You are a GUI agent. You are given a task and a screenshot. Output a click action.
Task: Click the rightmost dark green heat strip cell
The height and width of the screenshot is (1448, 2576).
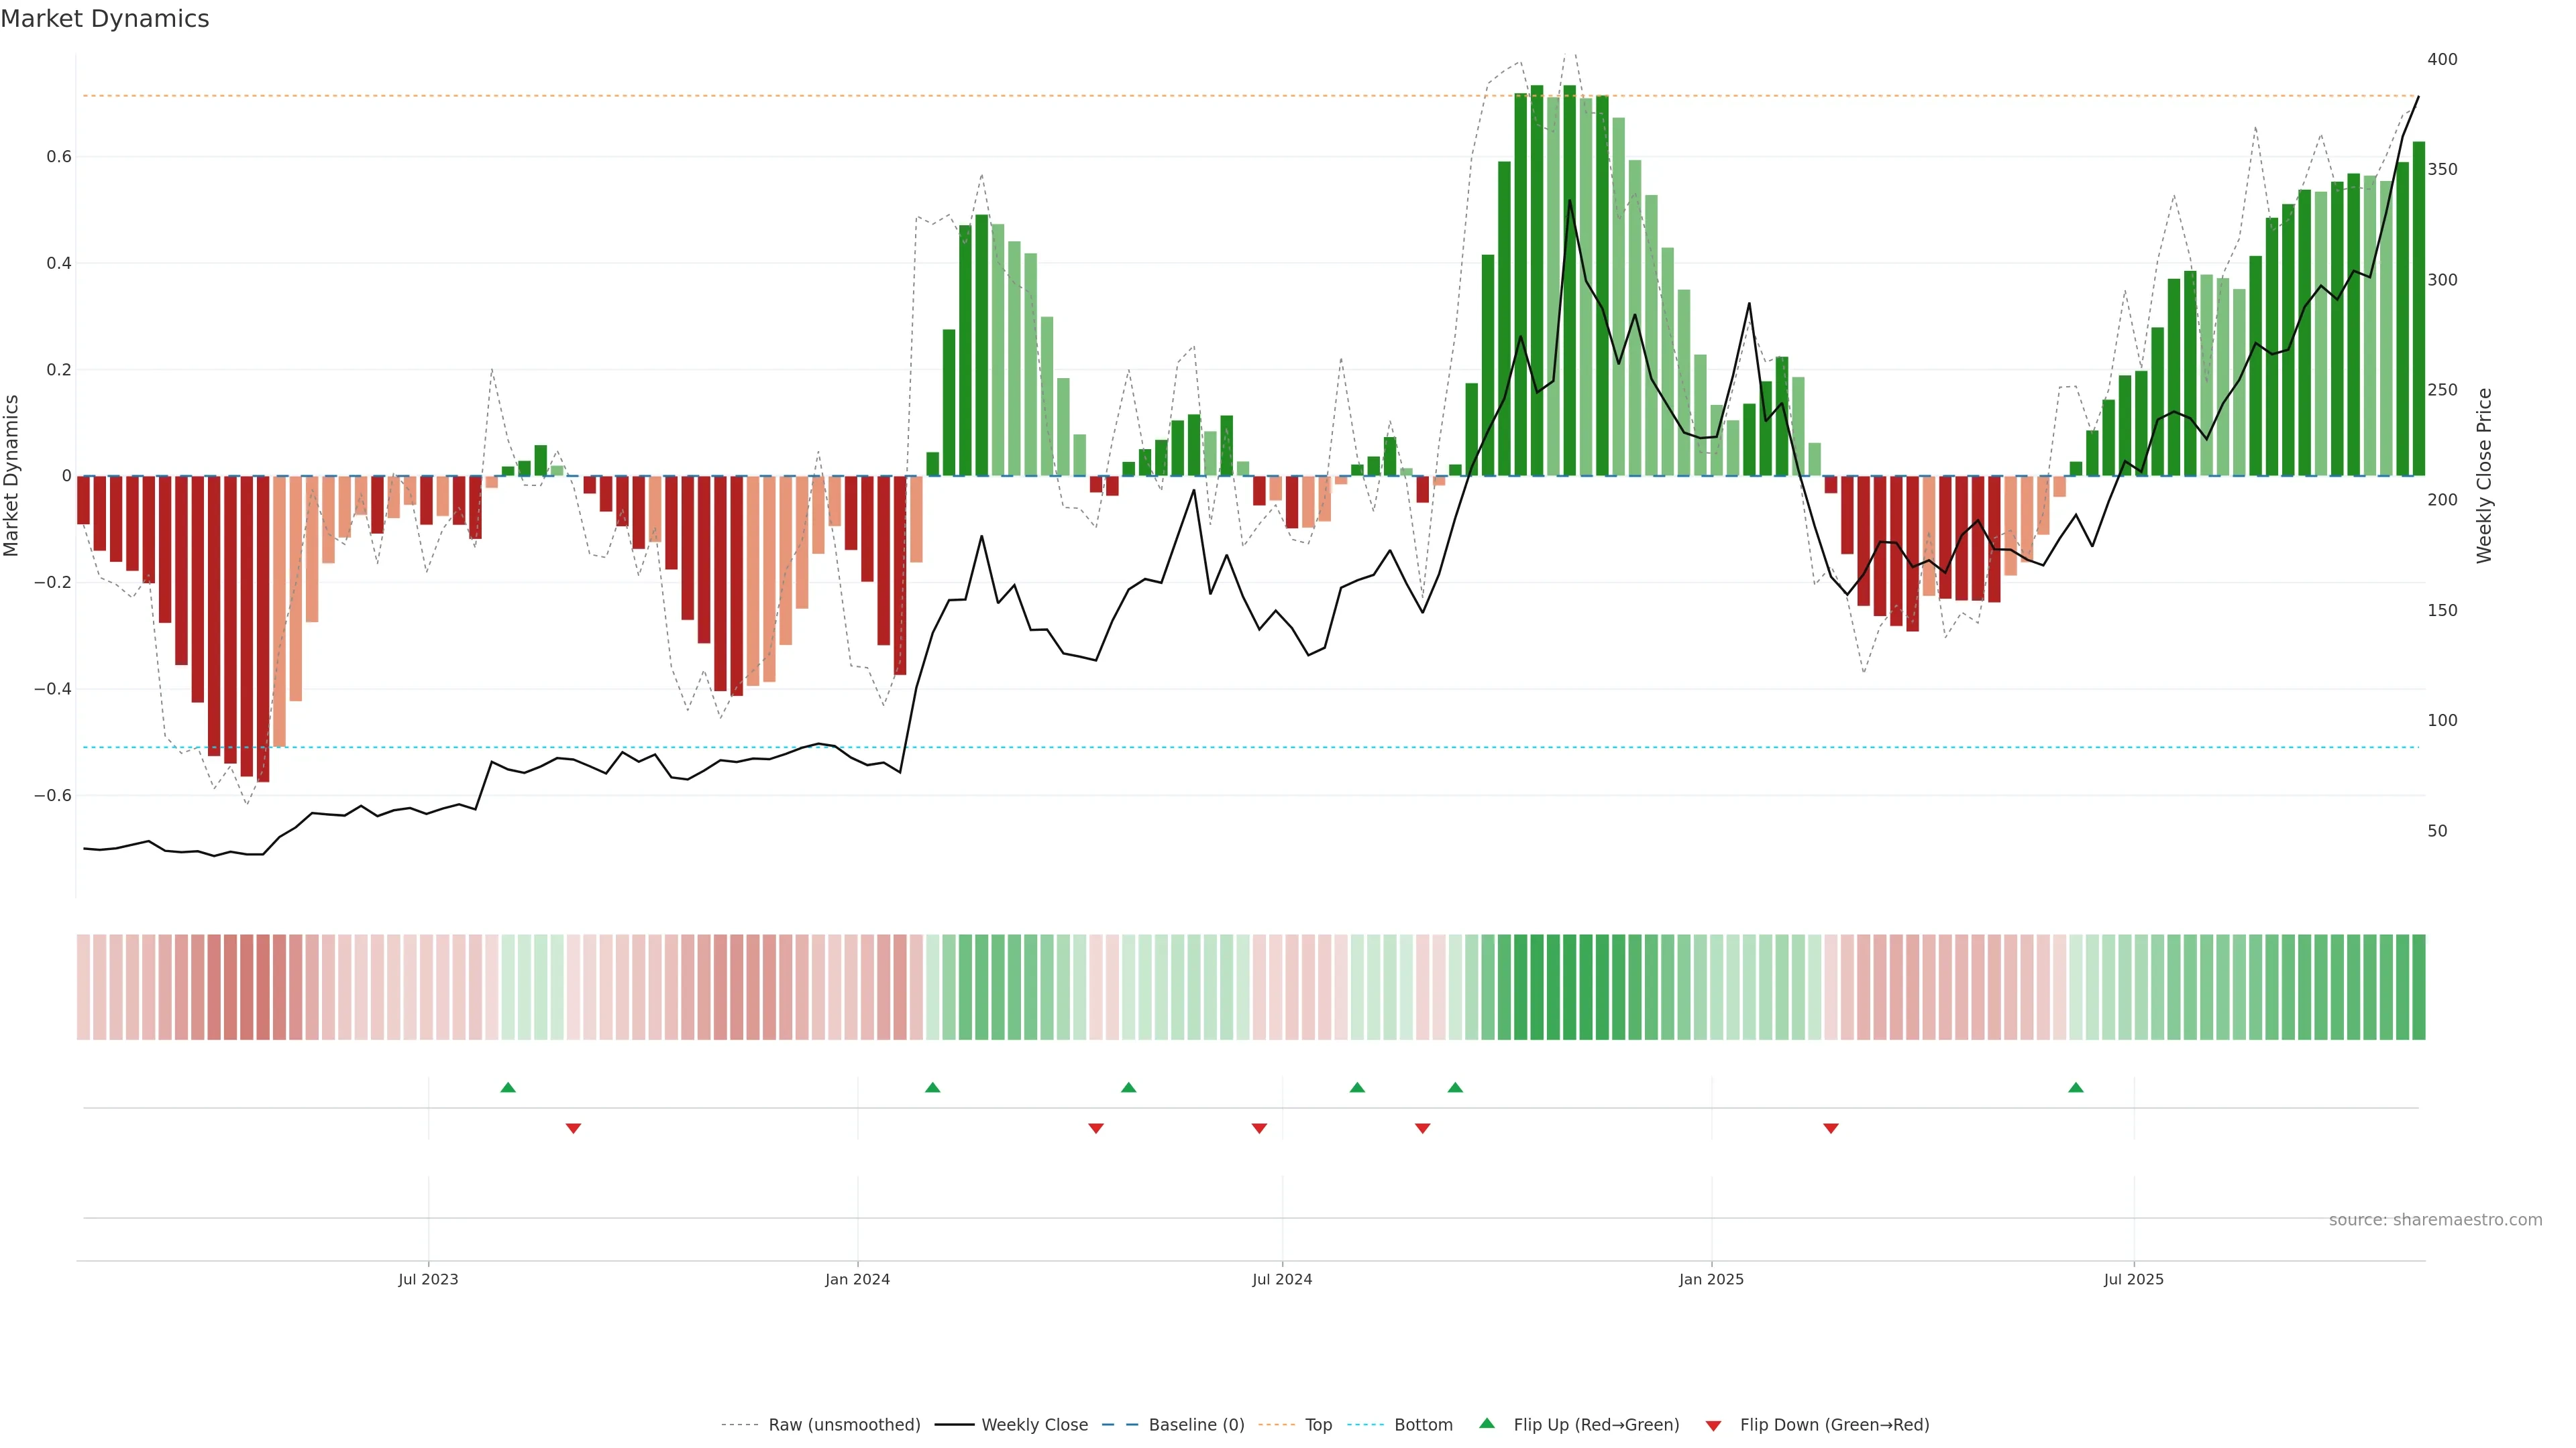[2418, 987]
